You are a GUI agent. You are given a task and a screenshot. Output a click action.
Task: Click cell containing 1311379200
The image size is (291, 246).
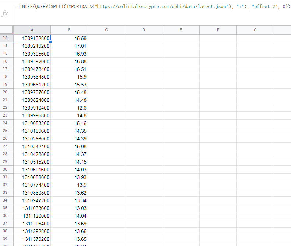32,239
